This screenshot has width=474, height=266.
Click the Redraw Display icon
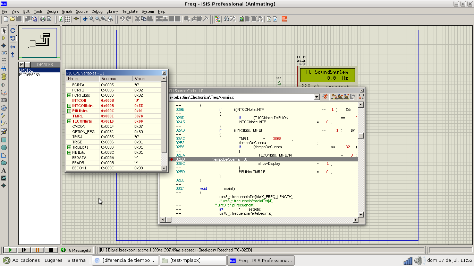pos(61,19)
